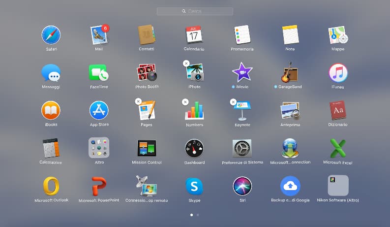390x227 pixels.
Task: Launch Keynote
Action: [242, 110]
